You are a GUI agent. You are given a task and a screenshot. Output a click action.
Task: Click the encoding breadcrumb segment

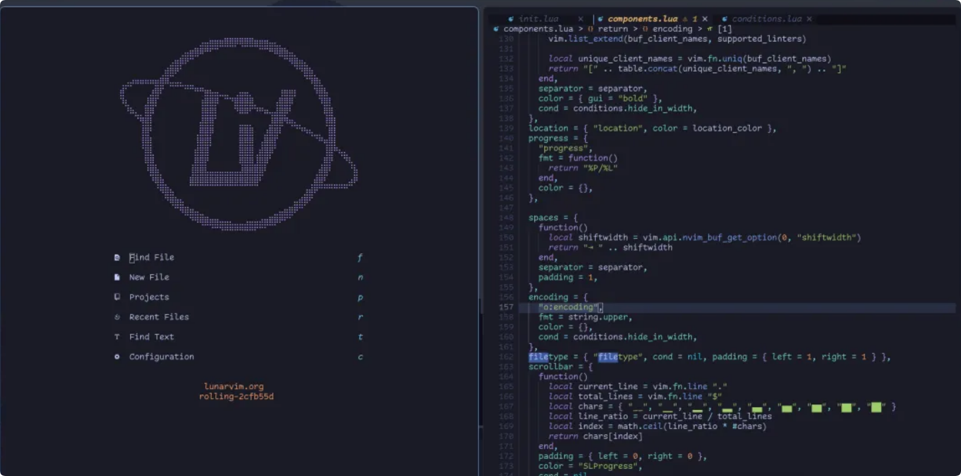(x=672, y=29)
